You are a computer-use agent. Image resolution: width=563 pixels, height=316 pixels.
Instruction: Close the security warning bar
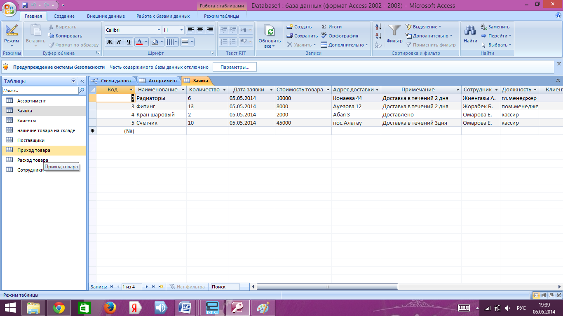tap(559, 64)
